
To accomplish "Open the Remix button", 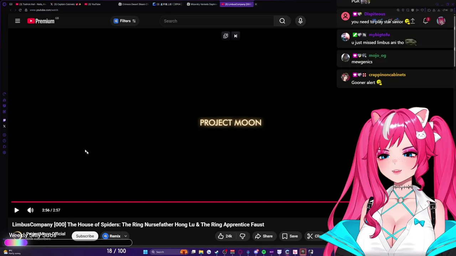I will [x=112, y=236].
